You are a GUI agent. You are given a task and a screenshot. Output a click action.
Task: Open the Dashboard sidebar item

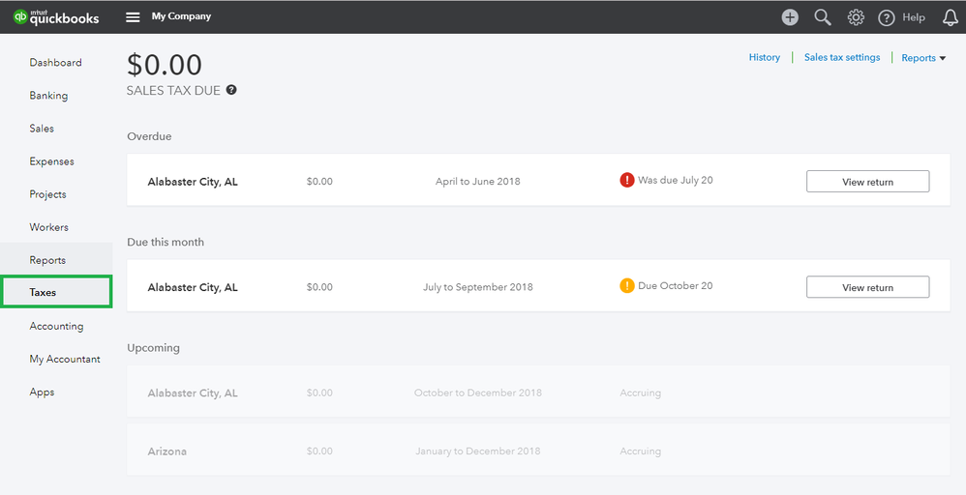(x=55, y=63)
